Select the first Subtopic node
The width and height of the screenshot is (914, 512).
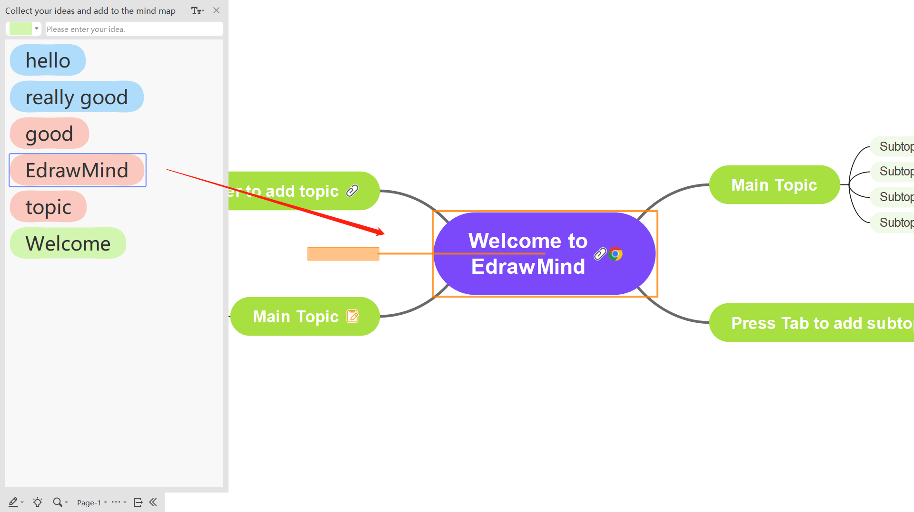pyautogui.click(x=893, y=146)
